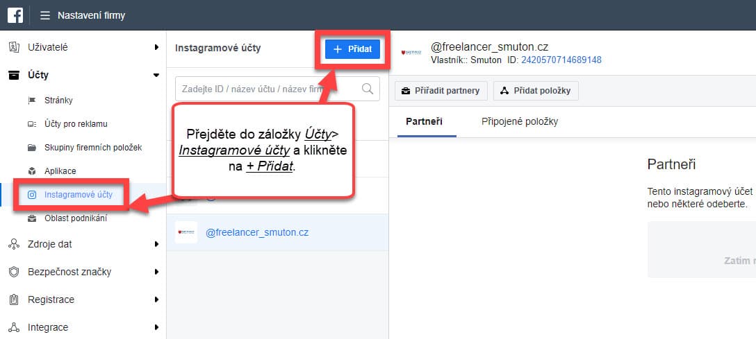Click the Uživatelé sidebar icon
The width and height of the screenshot is (756, 339).
(x=14, y=47)
